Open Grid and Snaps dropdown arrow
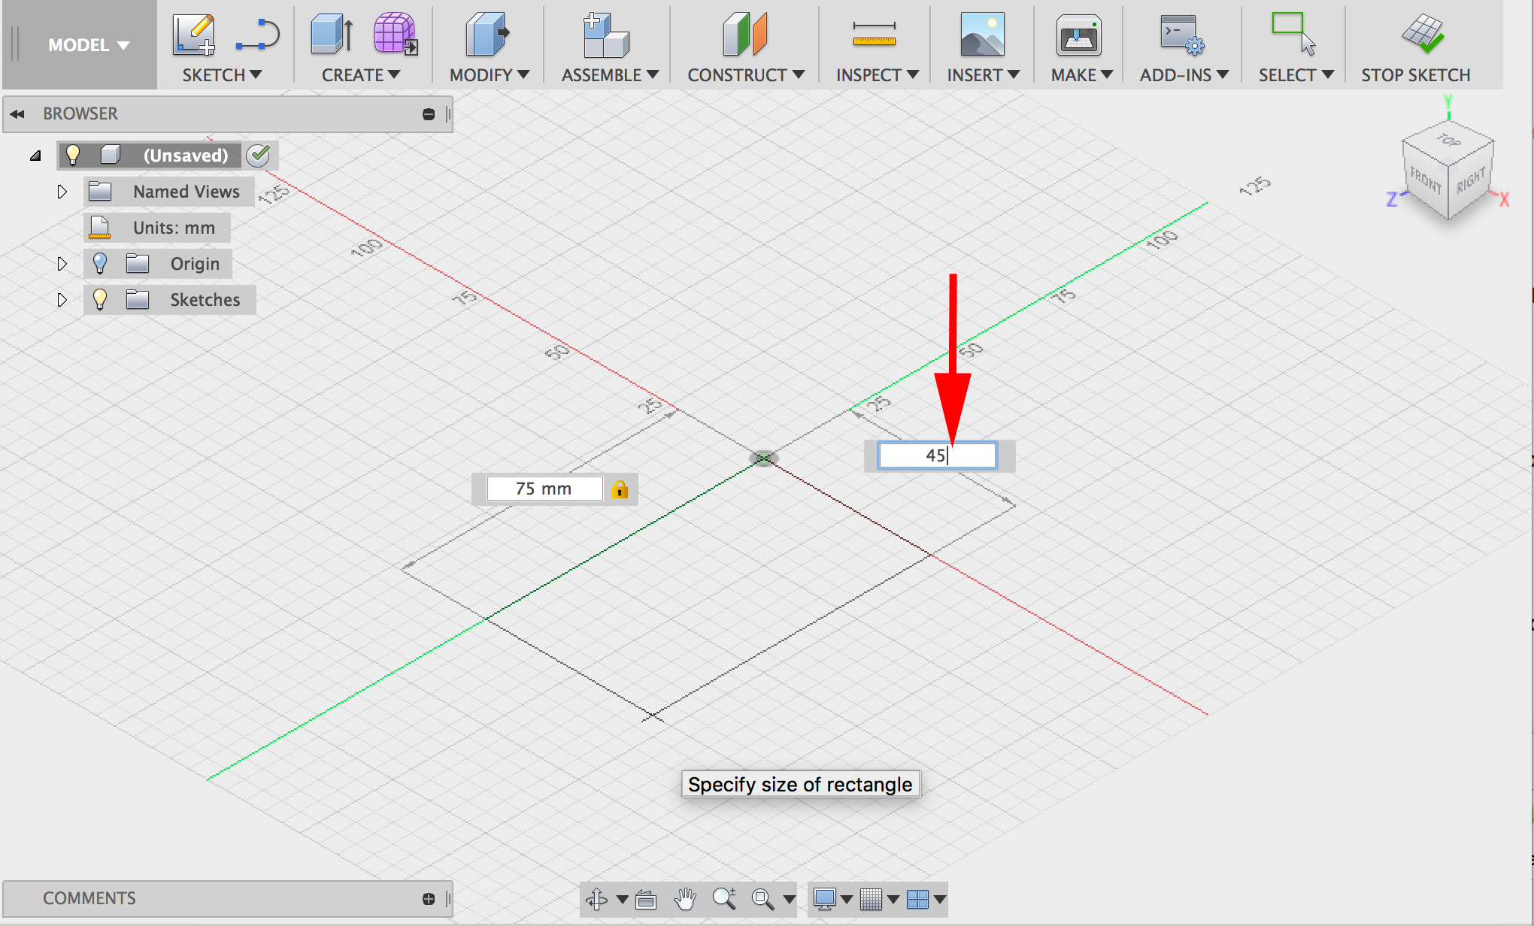 (x=893, y=899)
